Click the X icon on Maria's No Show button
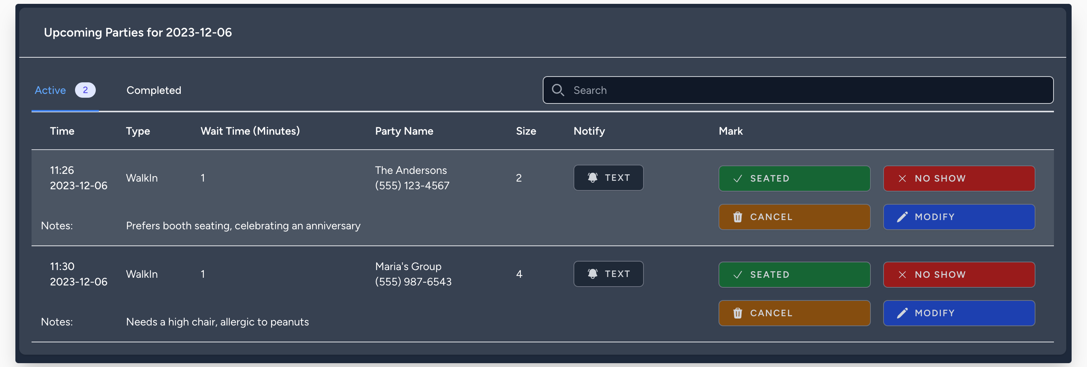This screenshot has width=1087, height=367. tap(903, 275)
